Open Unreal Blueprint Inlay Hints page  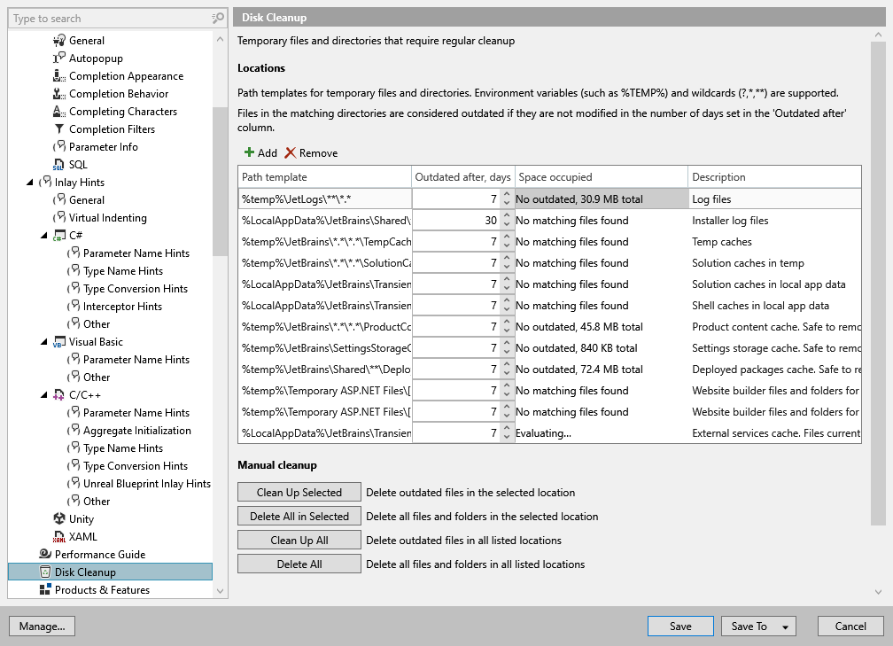pyautogui.click(x=147, y=484)
